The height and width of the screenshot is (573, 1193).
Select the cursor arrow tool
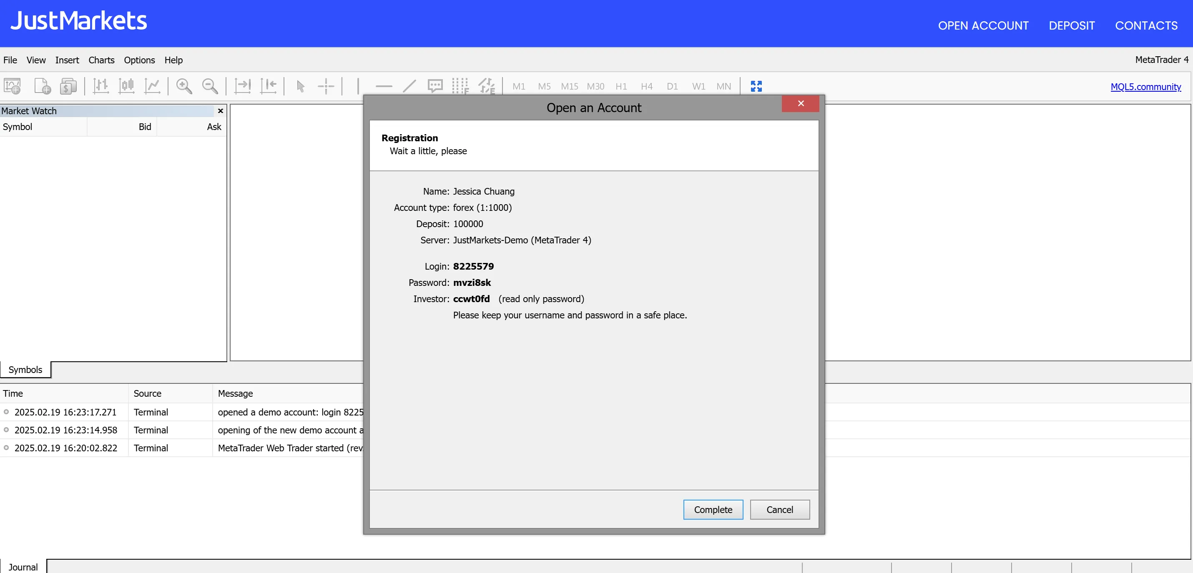pyautogui.click(x=301, y=86)
